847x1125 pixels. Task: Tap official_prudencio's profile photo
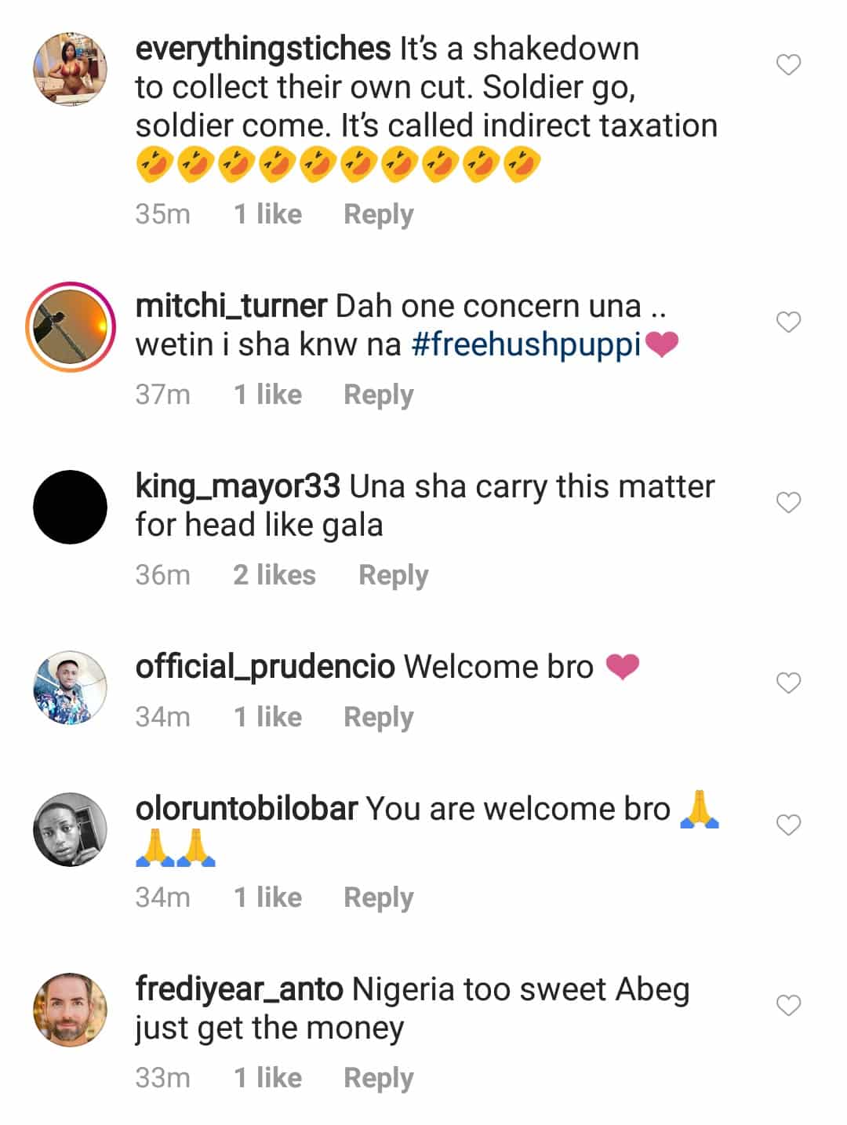70,687
